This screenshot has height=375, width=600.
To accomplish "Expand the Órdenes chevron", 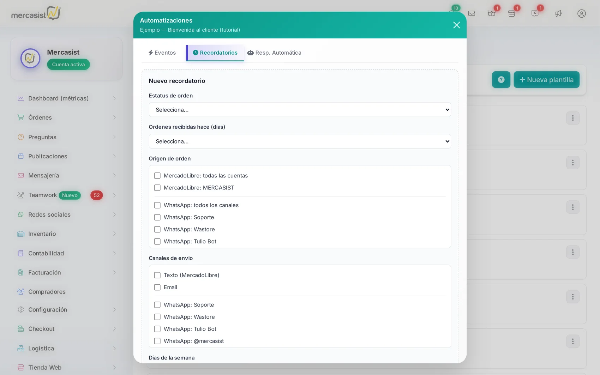I will pyautogui.click(x=114, y=117).
